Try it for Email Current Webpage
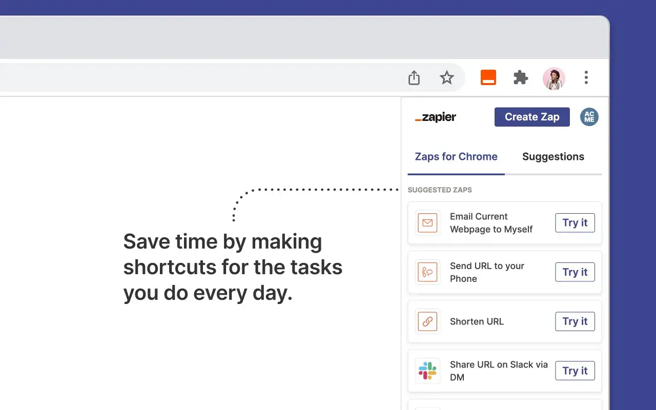The image size is (656, 410). point(575,223)
